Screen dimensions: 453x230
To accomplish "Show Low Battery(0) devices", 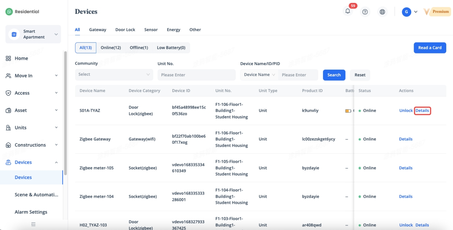I will coord(171,48).
